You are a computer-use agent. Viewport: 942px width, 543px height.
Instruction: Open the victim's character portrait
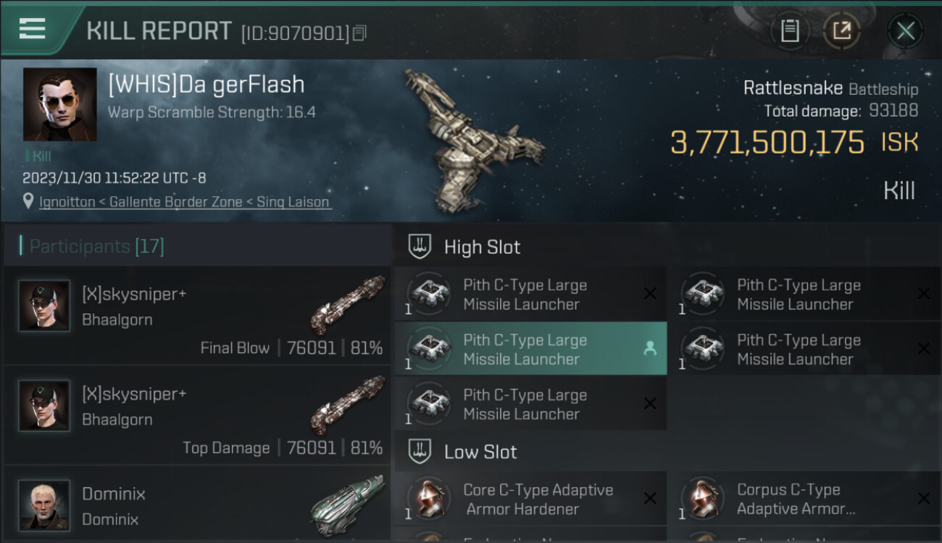[x=59, y=104]
